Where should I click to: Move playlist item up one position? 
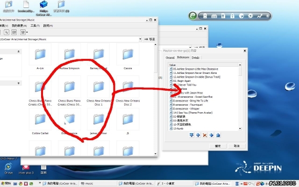(198, 135)
